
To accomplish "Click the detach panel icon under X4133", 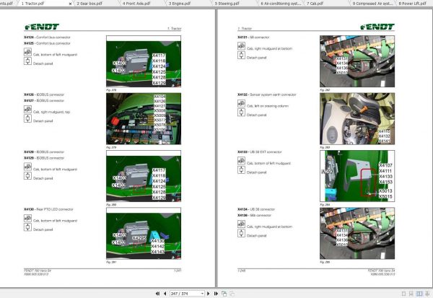I will tap(241, 170).
